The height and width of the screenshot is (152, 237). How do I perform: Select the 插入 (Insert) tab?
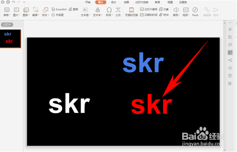pos(101,2)
